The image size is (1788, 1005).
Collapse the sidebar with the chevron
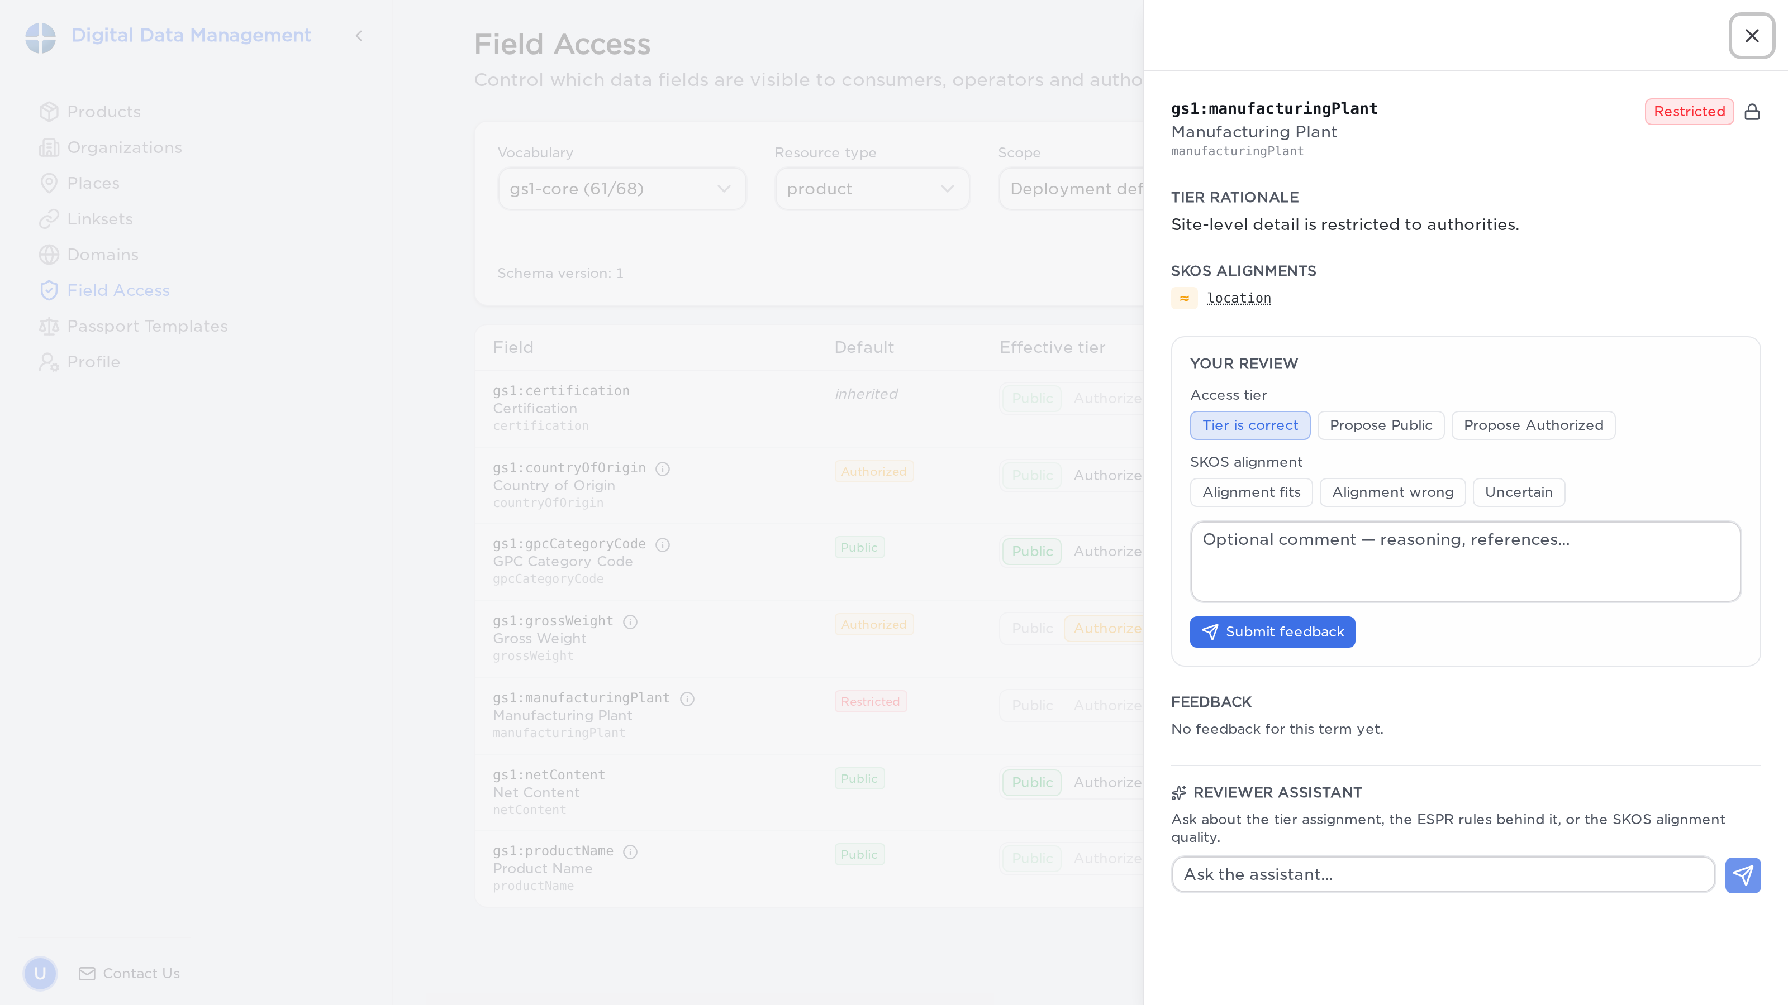tap(359, 35)
